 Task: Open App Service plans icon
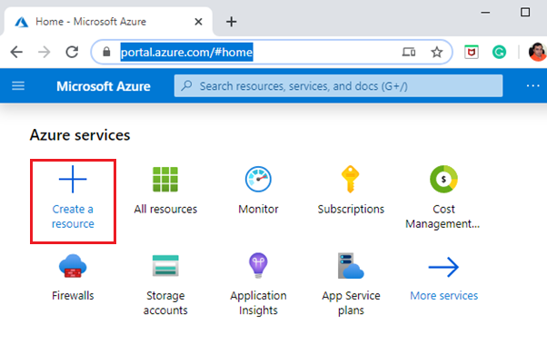[351, 265]
